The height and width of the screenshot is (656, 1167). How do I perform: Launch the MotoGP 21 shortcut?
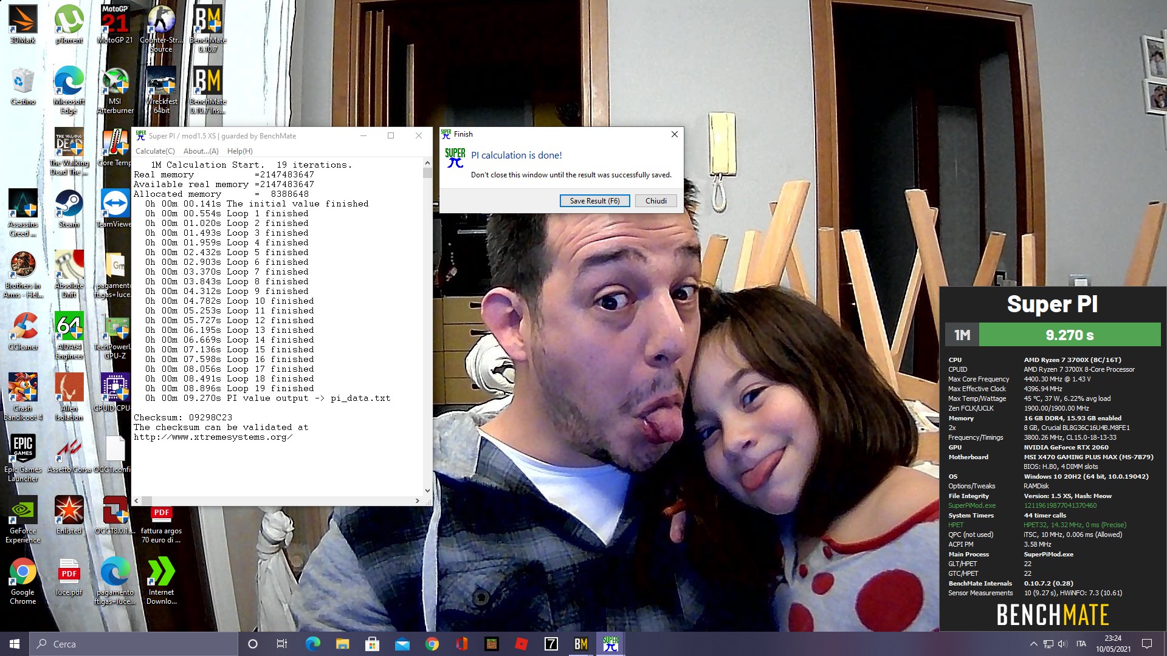115,24
